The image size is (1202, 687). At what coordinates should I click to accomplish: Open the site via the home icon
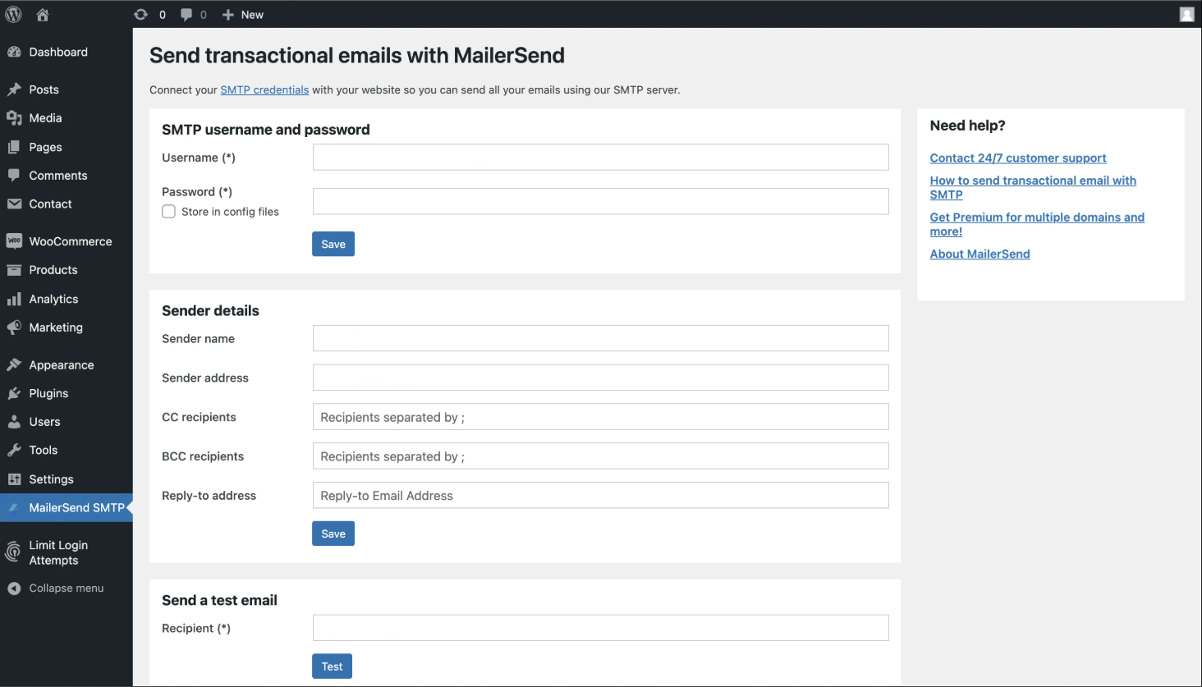[42, 14]
